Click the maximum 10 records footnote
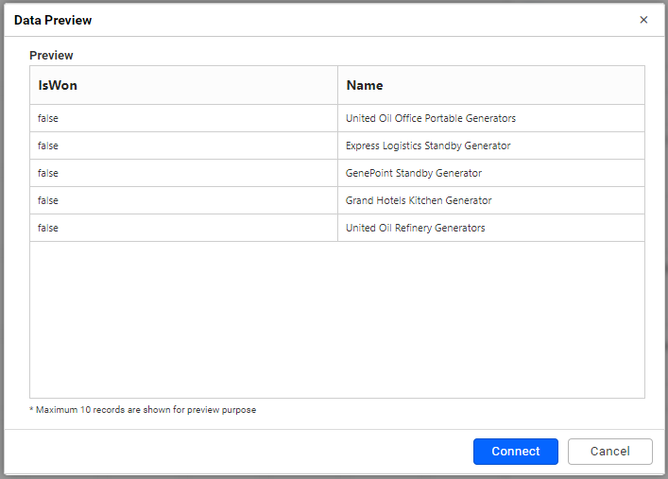The image size is (668, 479). 146,410
